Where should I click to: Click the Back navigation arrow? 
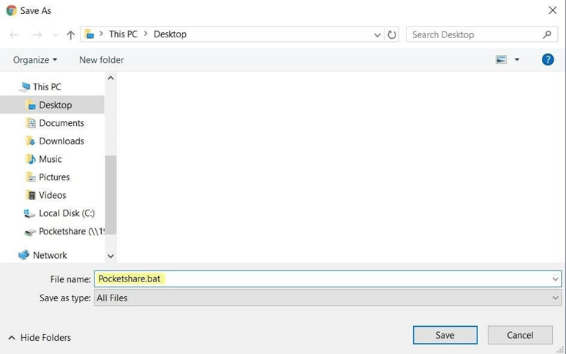pyautogui.click(x=15, y=34)
